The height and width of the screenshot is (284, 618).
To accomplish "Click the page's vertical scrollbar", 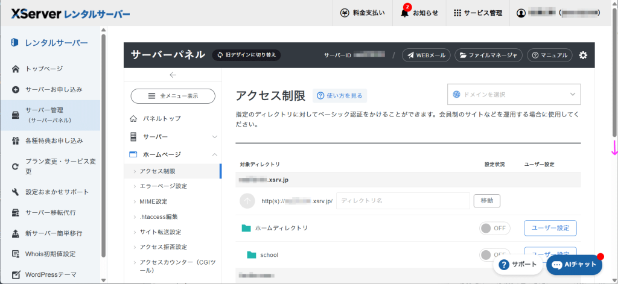I will pyautogui.click(x=614, y=72).
